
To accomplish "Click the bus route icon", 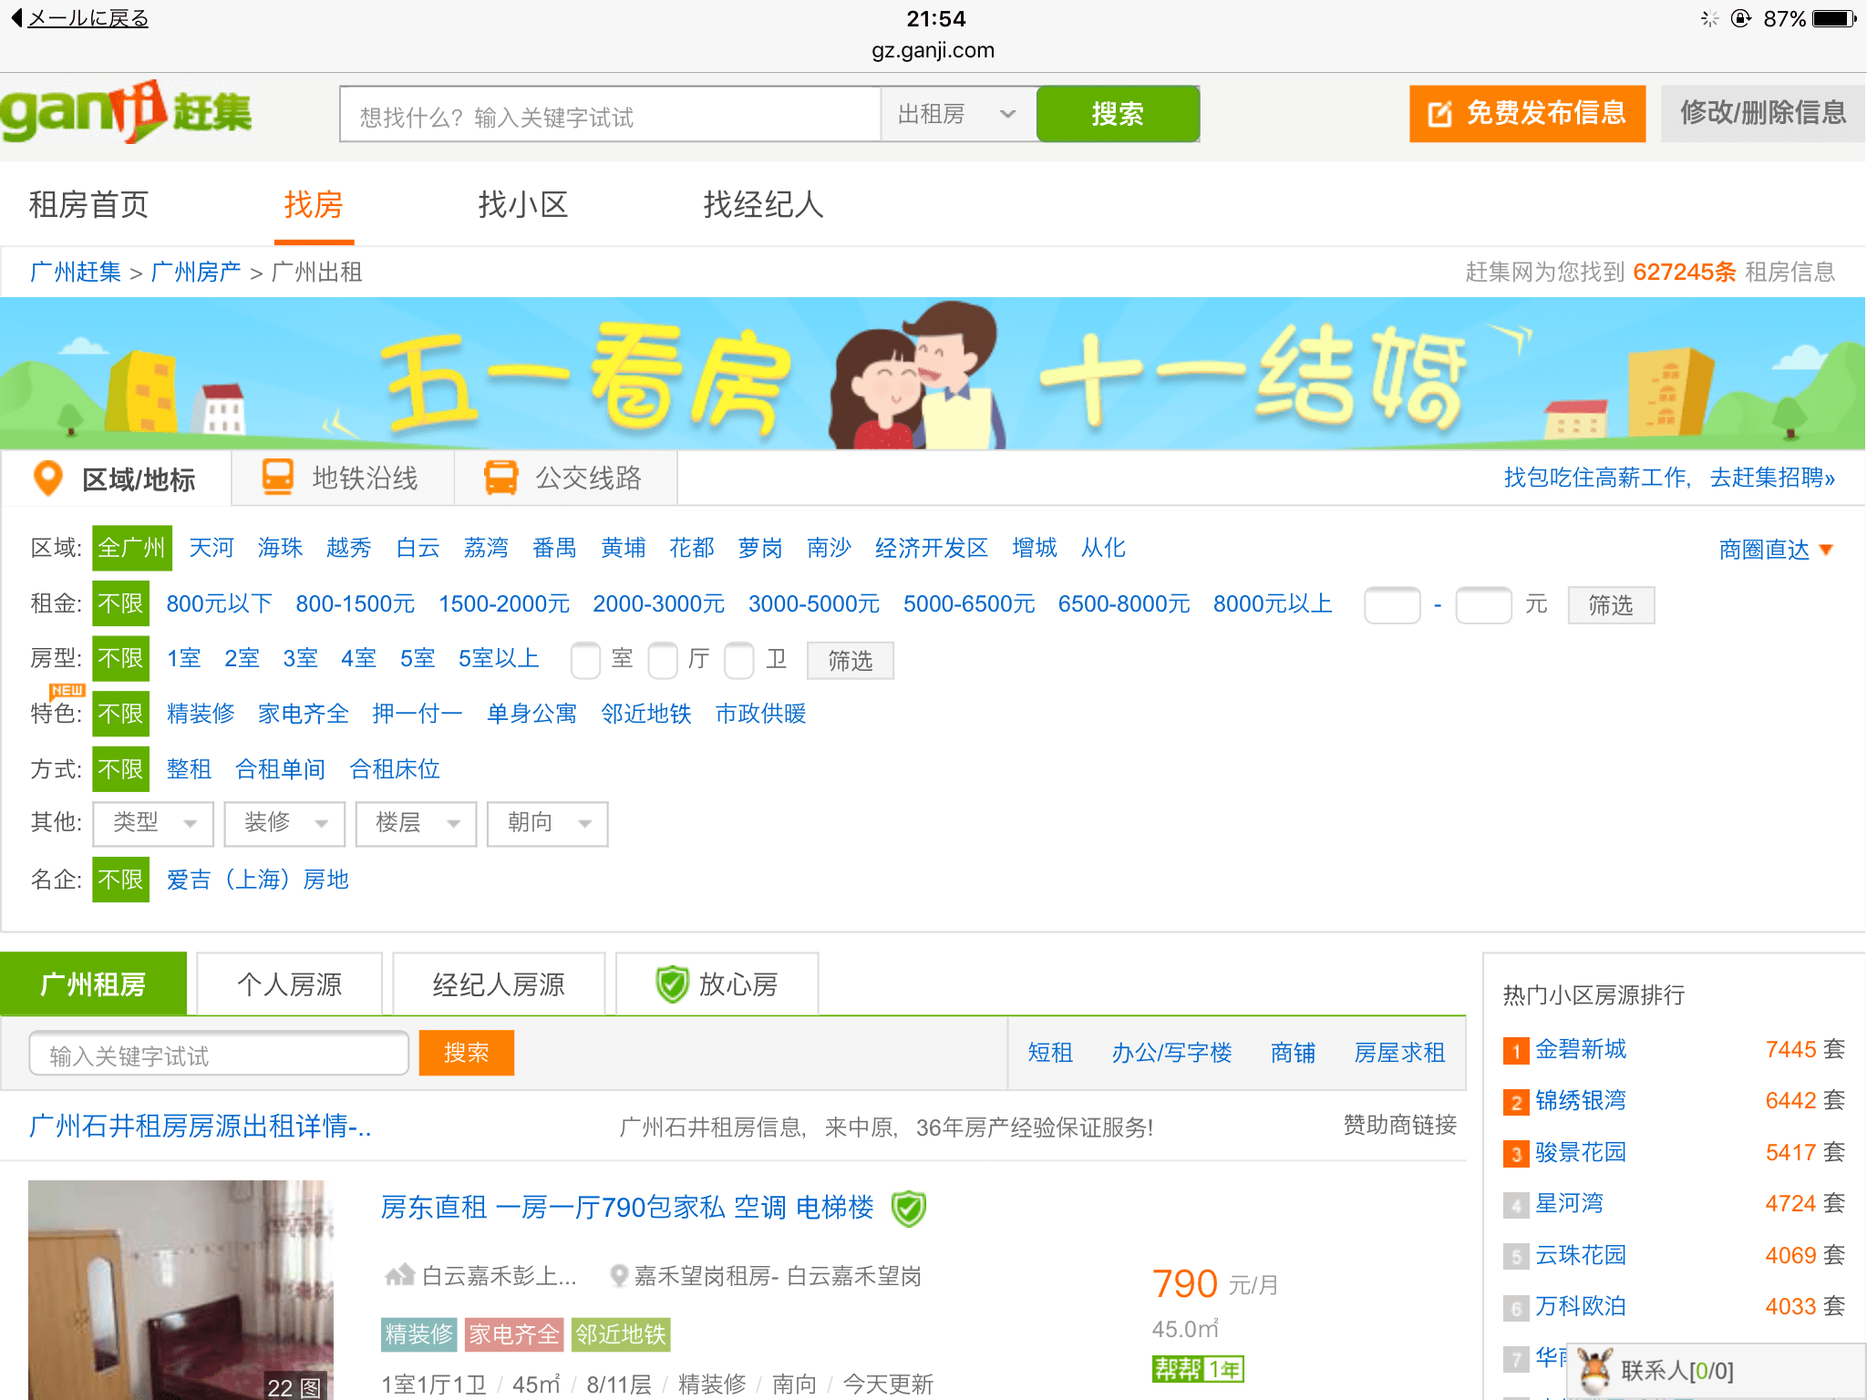I will 500,478.
